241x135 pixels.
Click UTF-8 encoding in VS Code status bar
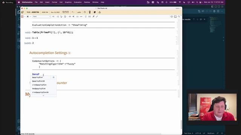click(198, 133)
